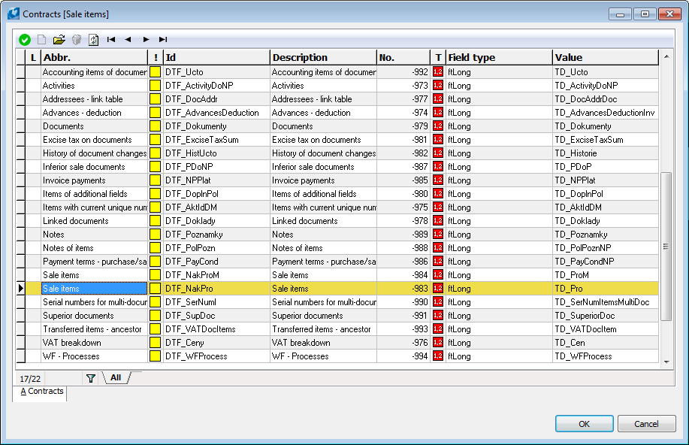This screenshot has width=689, height=445.
Task: Select the TD_Cen value cell
Action: 606,343
